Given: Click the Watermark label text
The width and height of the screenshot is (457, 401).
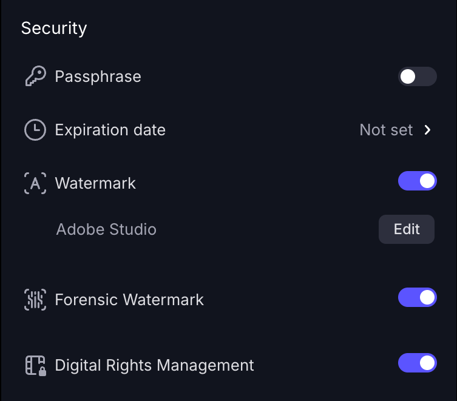Looking at the screenshot, I should 95,183.
